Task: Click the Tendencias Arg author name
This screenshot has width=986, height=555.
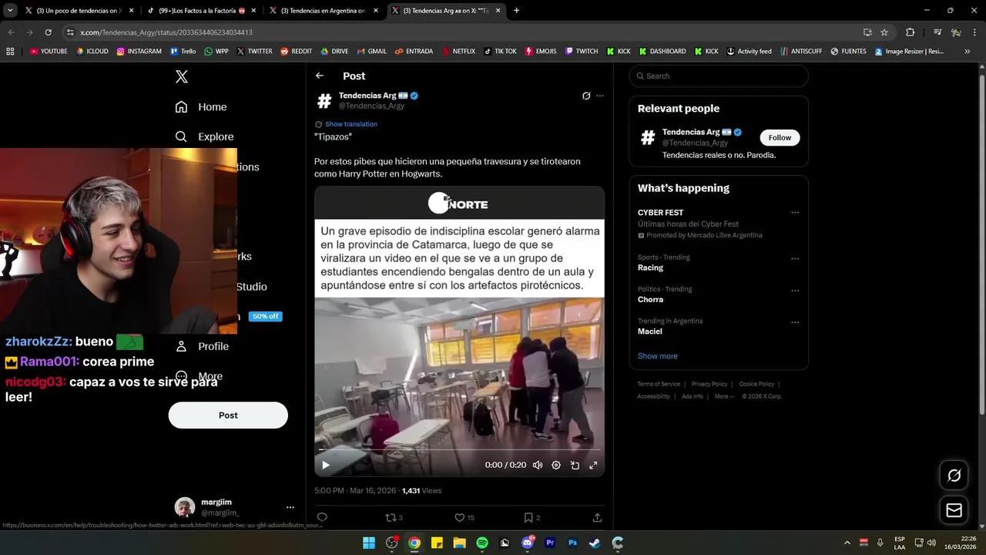Action: coord(367,96)
